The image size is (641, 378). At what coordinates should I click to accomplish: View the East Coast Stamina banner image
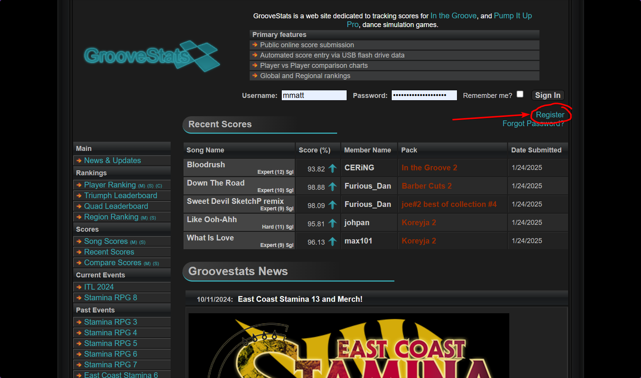pyautogui.click(x=349, y=345)
